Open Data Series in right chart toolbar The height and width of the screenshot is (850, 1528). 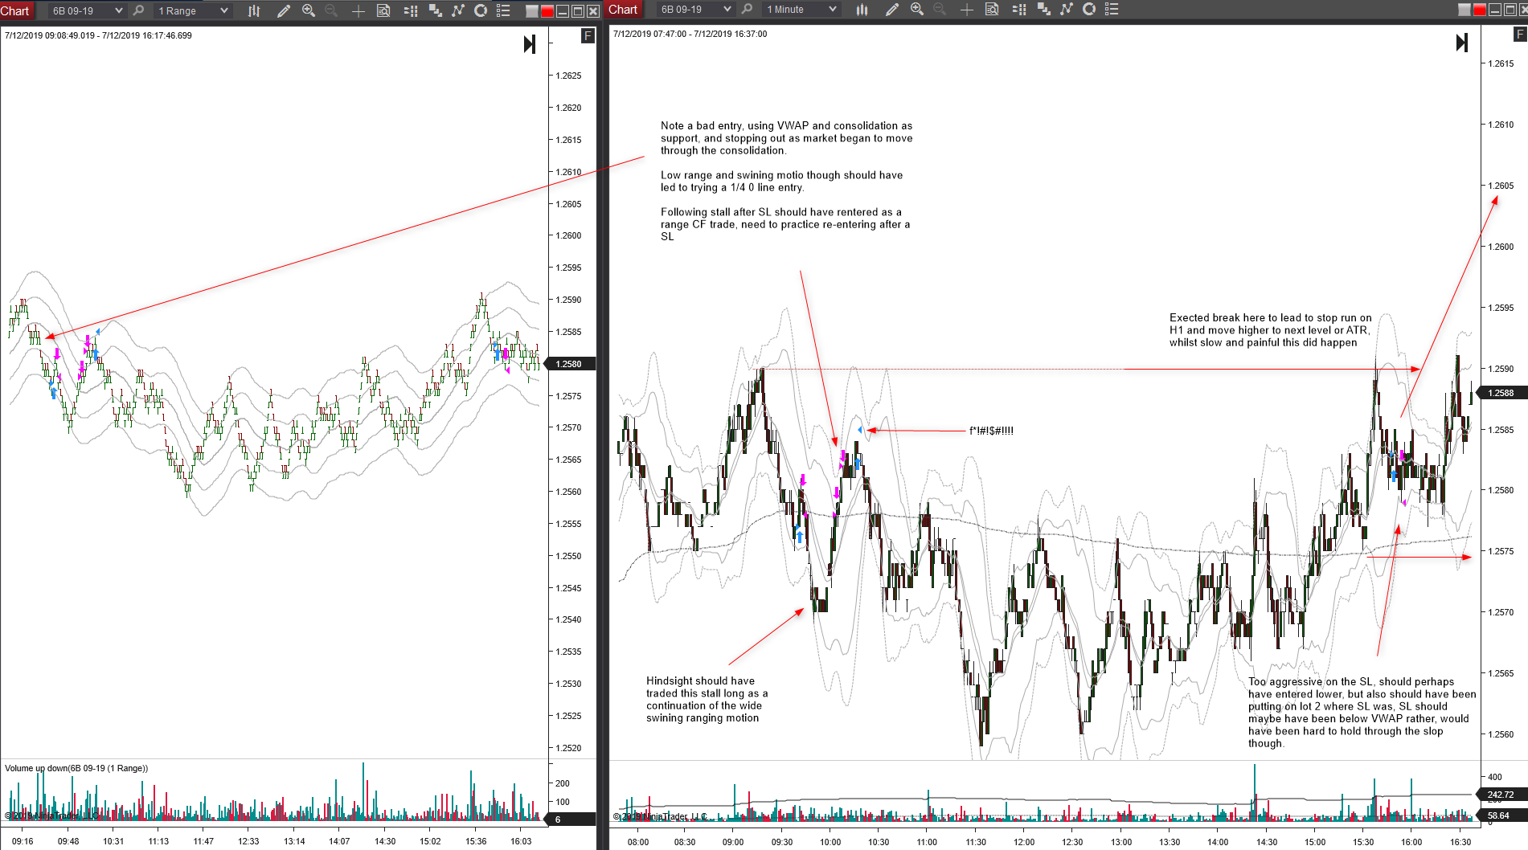(x=1043, y=10)
